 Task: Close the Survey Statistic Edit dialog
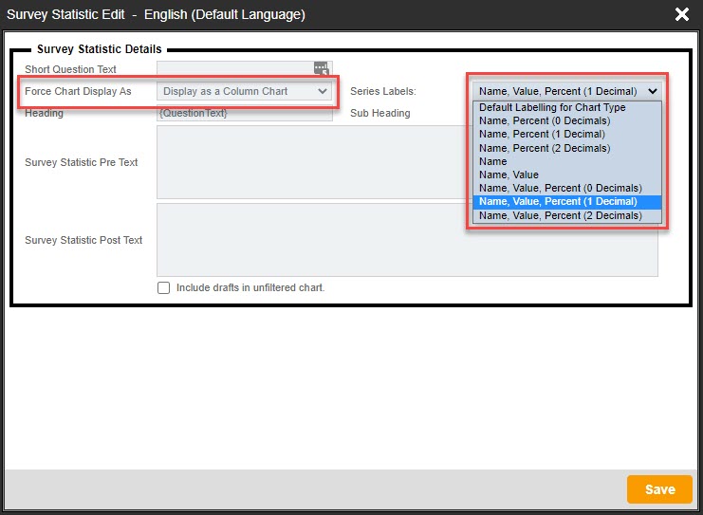681,14
